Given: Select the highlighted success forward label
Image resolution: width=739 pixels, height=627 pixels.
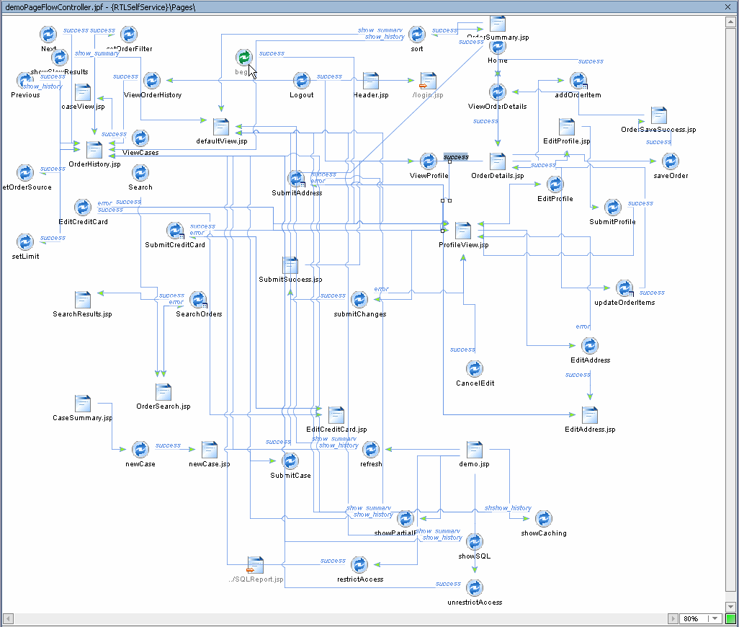Looking at the screenshot, I should (456, 157).
